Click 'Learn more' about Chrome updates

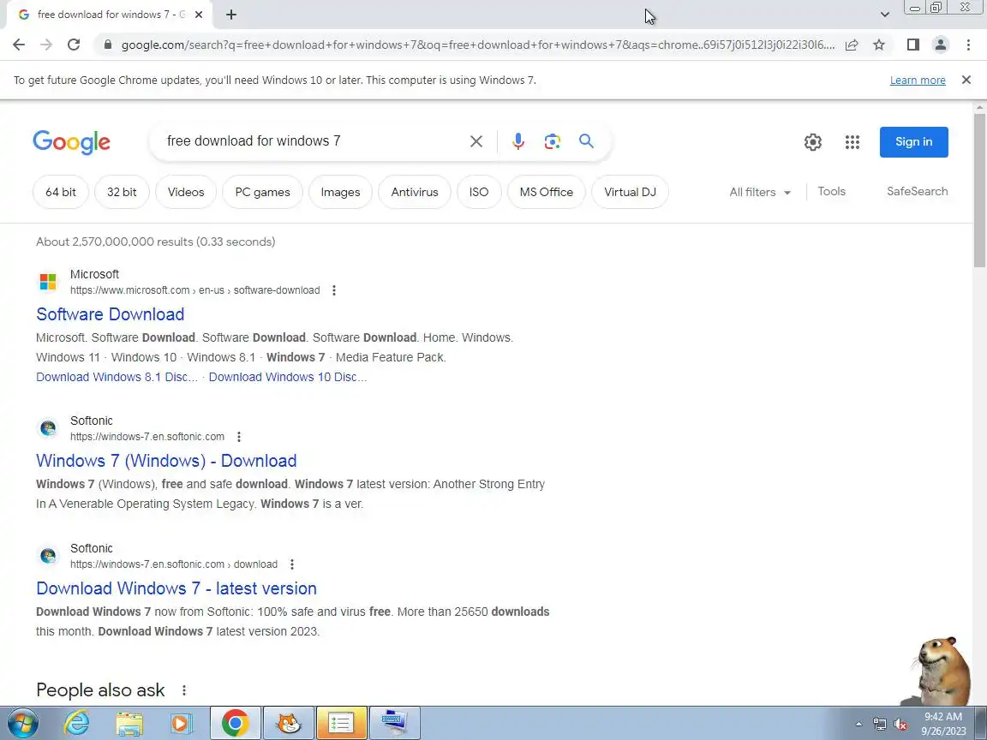(x=917, y=80)
